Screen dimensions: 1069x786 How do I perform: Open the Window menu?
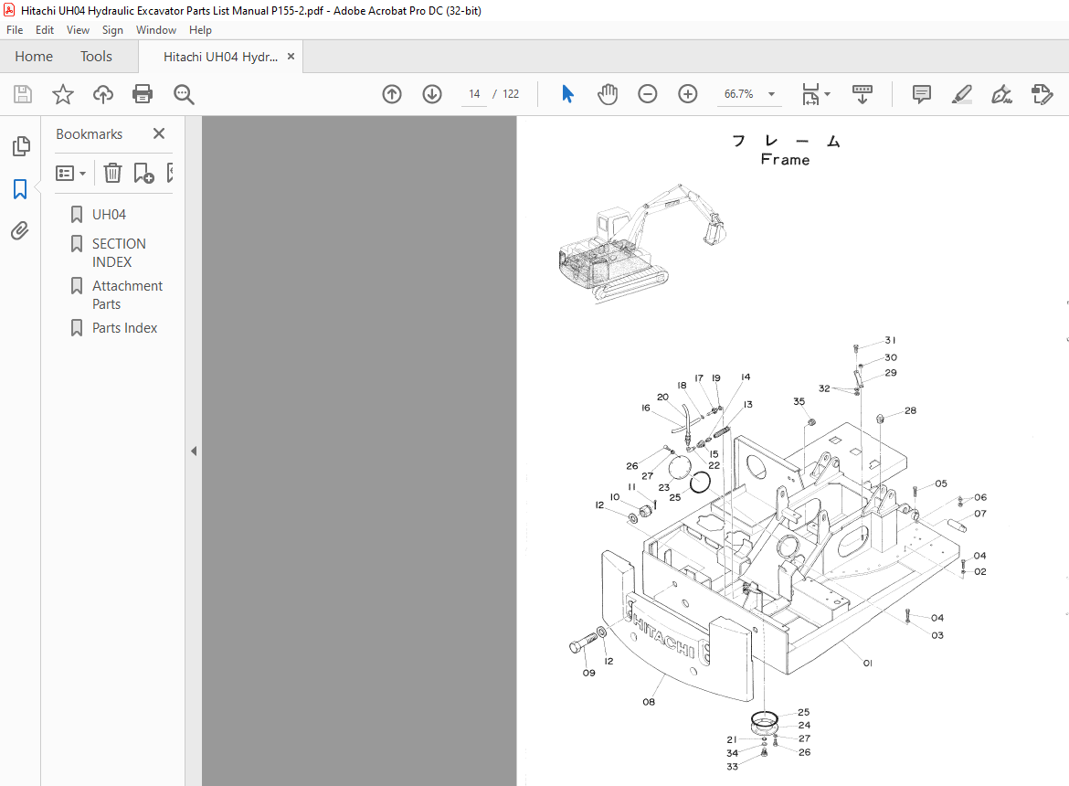point(156,30)
